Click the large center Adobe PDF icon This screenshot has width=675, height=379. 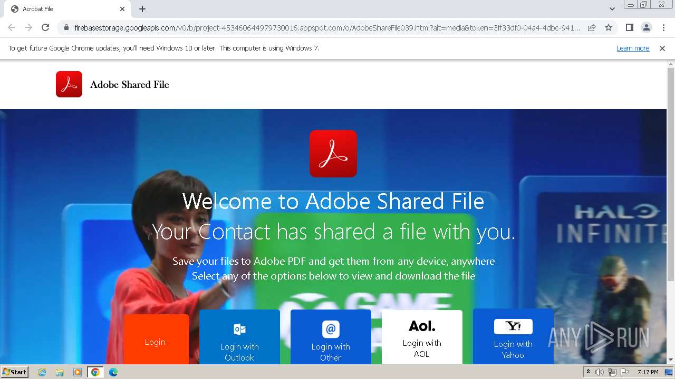tap(333, 154)
